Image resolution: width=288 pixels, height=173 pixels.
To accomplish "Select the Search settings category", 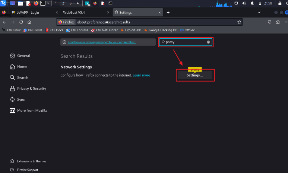I will (x=19, y=78).
